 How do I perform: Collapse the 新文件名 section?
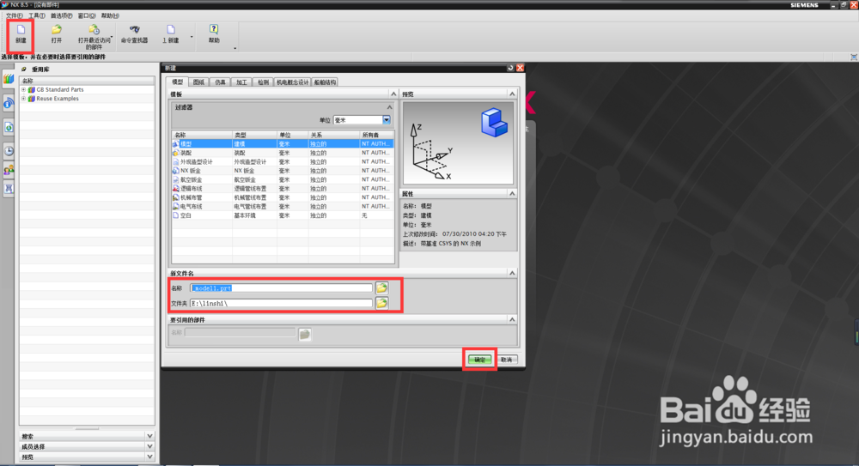coord(512,273)
